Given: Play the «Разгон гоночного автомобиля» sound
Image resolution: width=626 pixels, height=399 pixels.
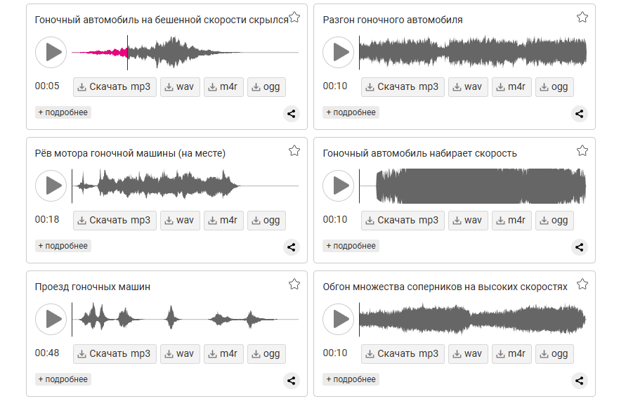Looking at the screenshot, I should 338,52.
